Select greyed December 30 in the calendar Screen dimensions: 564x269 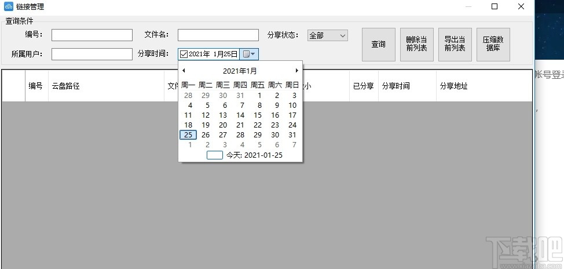tap(223, 96)
